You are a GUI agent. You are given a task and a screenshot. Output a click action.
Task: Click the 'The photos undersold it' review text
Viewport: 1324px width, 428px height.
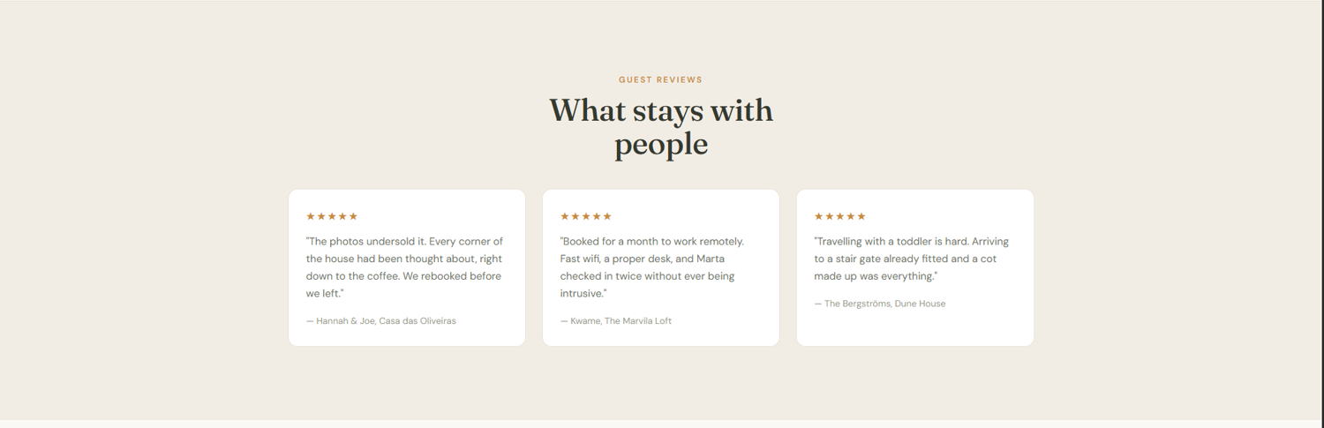pyautogui.click(x=405, y=267)
